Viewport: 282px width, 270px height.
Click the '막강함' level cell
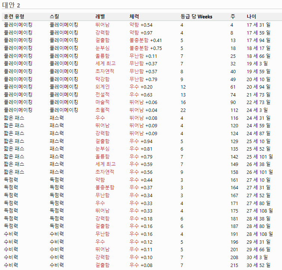point(102,79)
